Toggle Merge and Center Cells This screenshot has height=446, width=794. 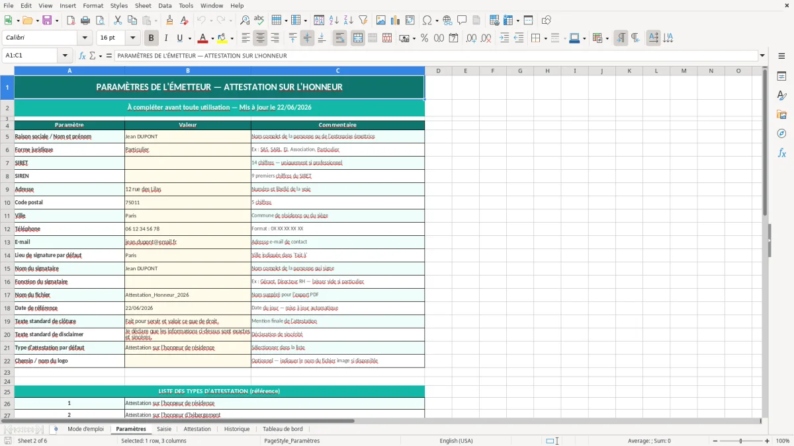pyautogui.click(x=358, y=38)
